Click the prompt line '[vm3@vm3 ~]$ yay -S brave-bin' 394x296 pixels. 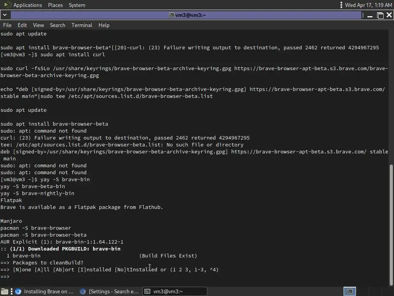(x=45, y=180)
